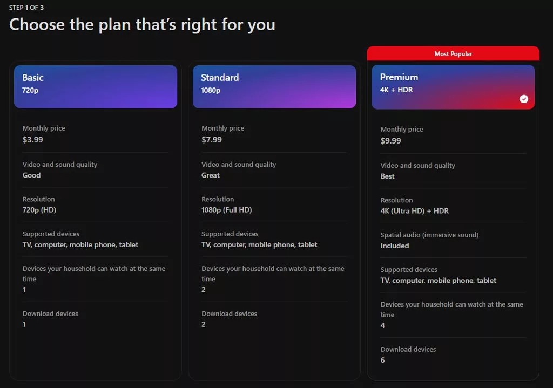Click the Most Popular red banner
Image resolution: width=553 pixels, height=388 pixels.
(453, 53)
